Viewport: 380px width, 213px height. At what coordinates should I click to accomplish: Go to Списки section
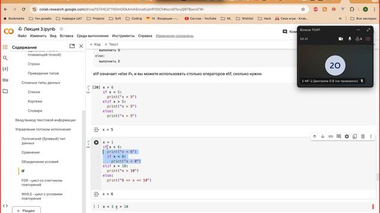(x=34, y=92)
